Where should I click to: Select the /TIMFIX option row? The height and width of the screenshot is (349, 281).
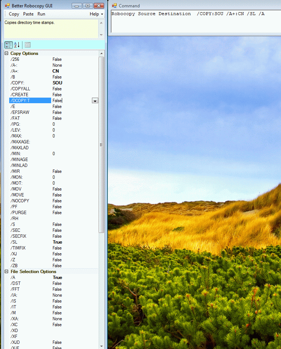click(54, 248)
